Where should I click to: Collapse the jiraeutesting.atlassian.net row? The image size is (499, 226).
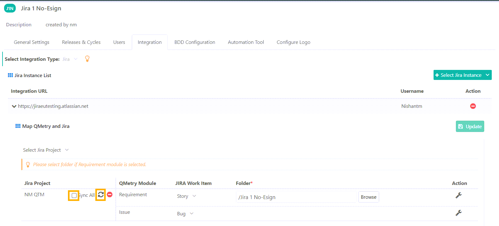tap(14, 106)
